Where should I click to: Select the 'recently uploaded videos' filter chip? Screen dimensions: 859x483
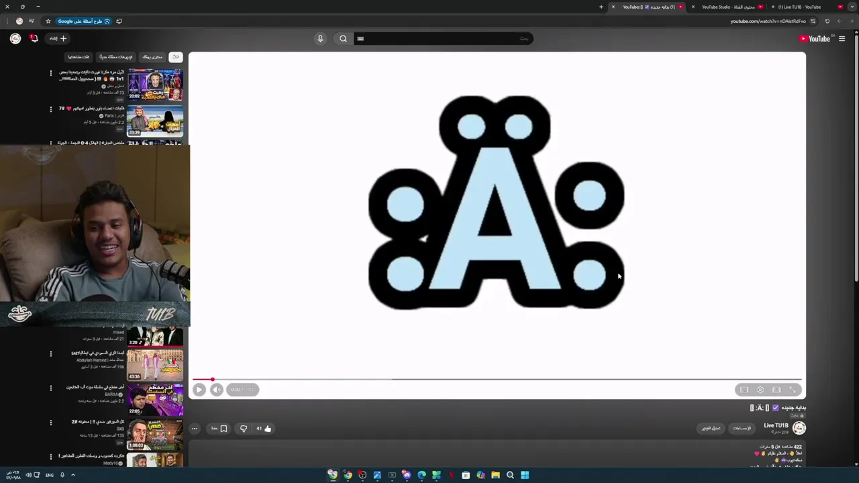click(x=116, y=57)
